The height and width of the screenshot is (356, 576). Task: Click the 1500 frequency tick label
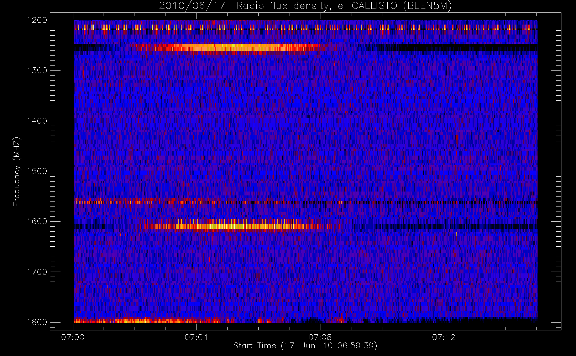click(37, 171)
